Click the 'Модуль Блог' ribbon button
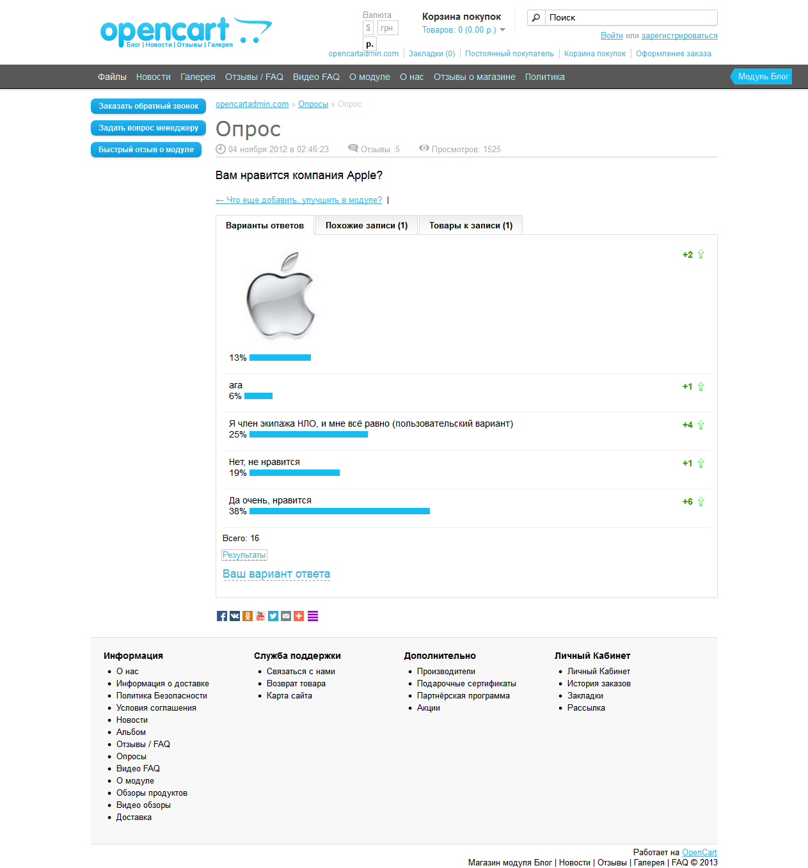This screenshot has width=808, height=868. tap(762, 77)
